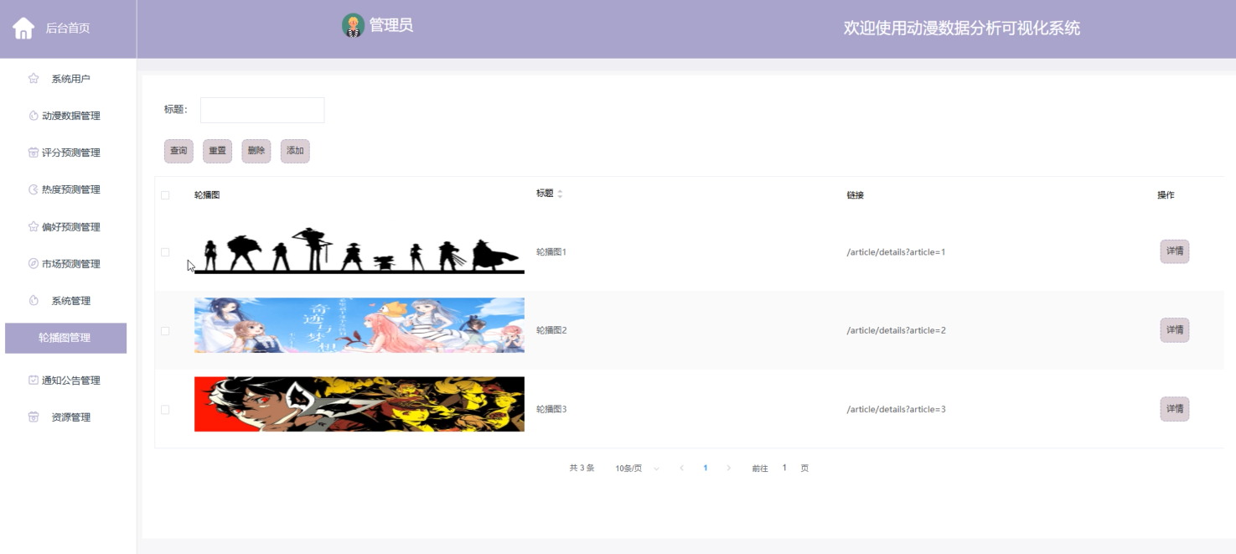Screen dimensions: 1236x554
Task: Open the 资源管理 menu
Action: (70, 417)
